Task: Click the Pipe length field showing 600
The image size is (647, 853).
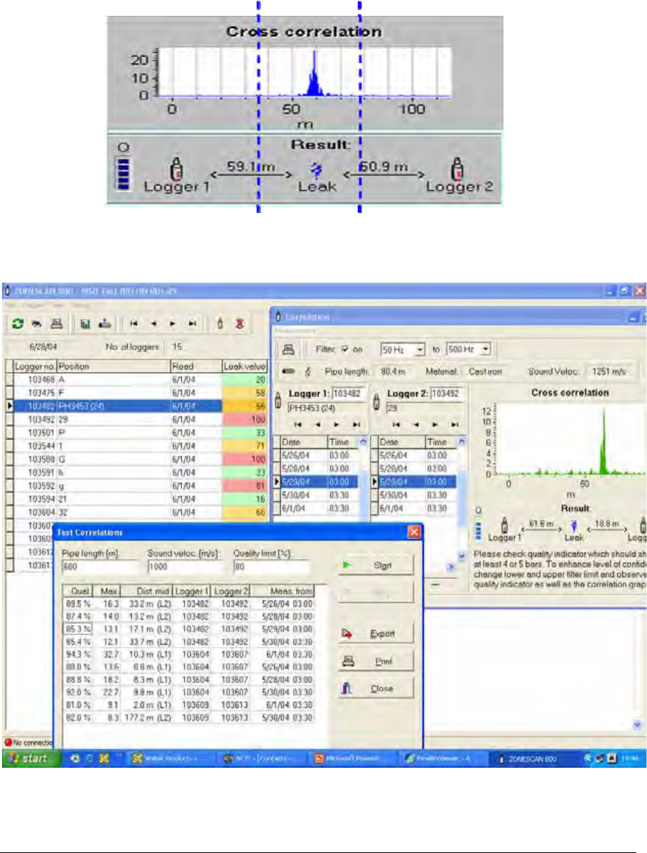Action: click(x=100, y=567)
